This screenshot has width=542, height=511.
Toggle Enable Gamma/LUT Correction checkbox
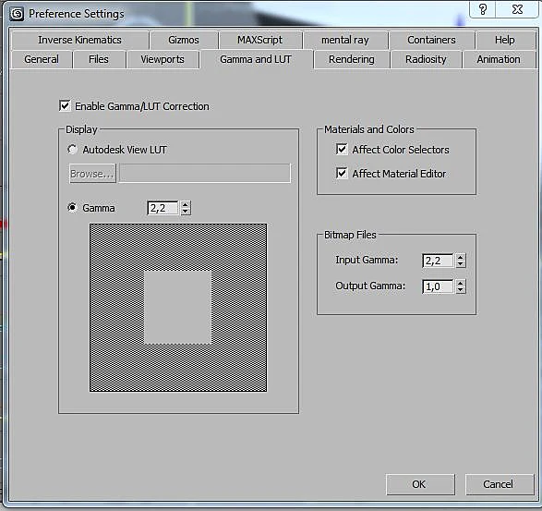65,106
